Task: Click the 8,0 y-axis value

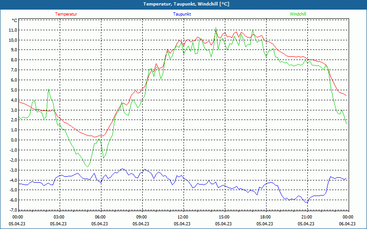Action: point(14,60)
